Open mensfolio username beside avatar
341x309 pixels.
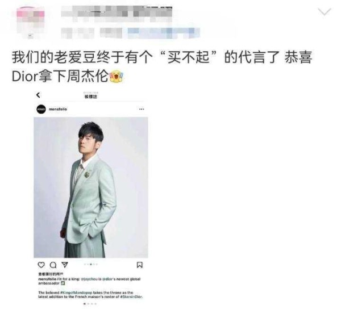[x=58, y=109]
